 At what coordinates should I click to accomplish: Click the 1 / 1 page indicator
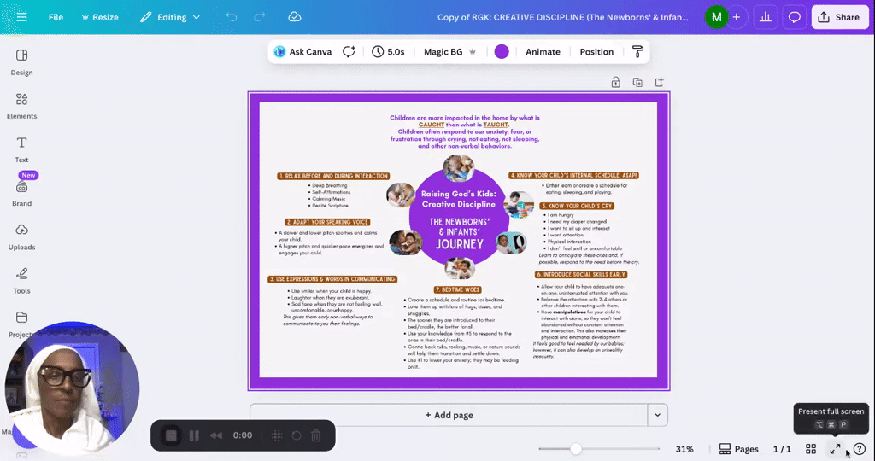[782, 449]
